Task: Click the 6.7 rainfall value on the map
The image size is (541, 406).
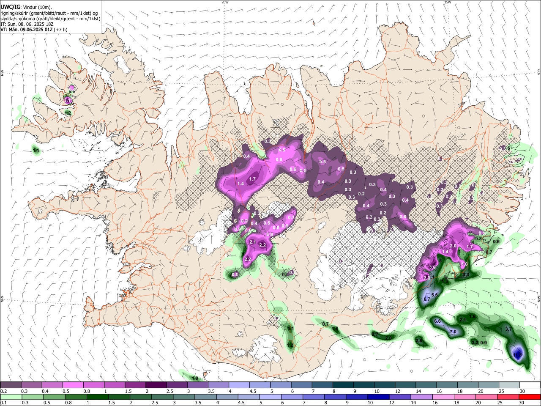Action: point(426,299)
